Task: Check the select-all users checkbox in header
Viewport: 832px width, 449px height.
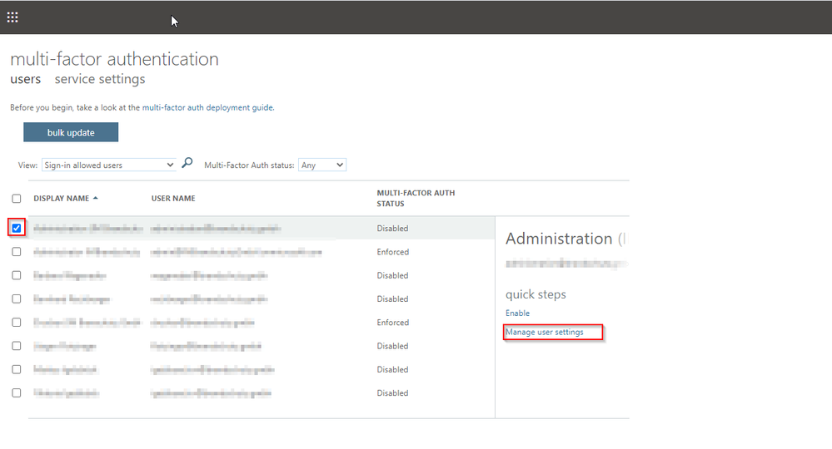Action: (17, 199)
